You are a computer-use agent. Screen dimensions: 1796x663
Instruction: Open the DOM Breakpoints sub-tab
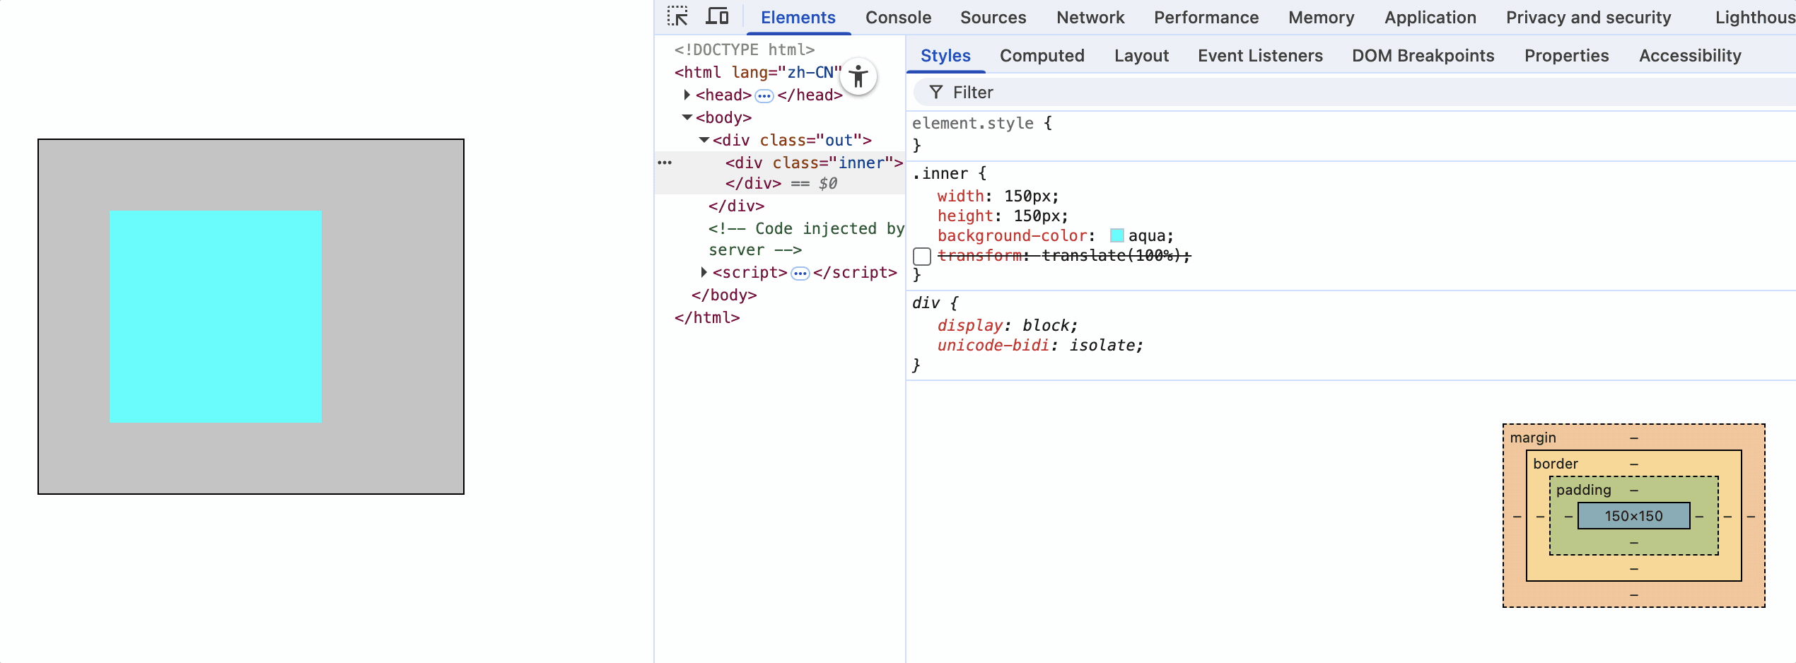click(1423, 56)
